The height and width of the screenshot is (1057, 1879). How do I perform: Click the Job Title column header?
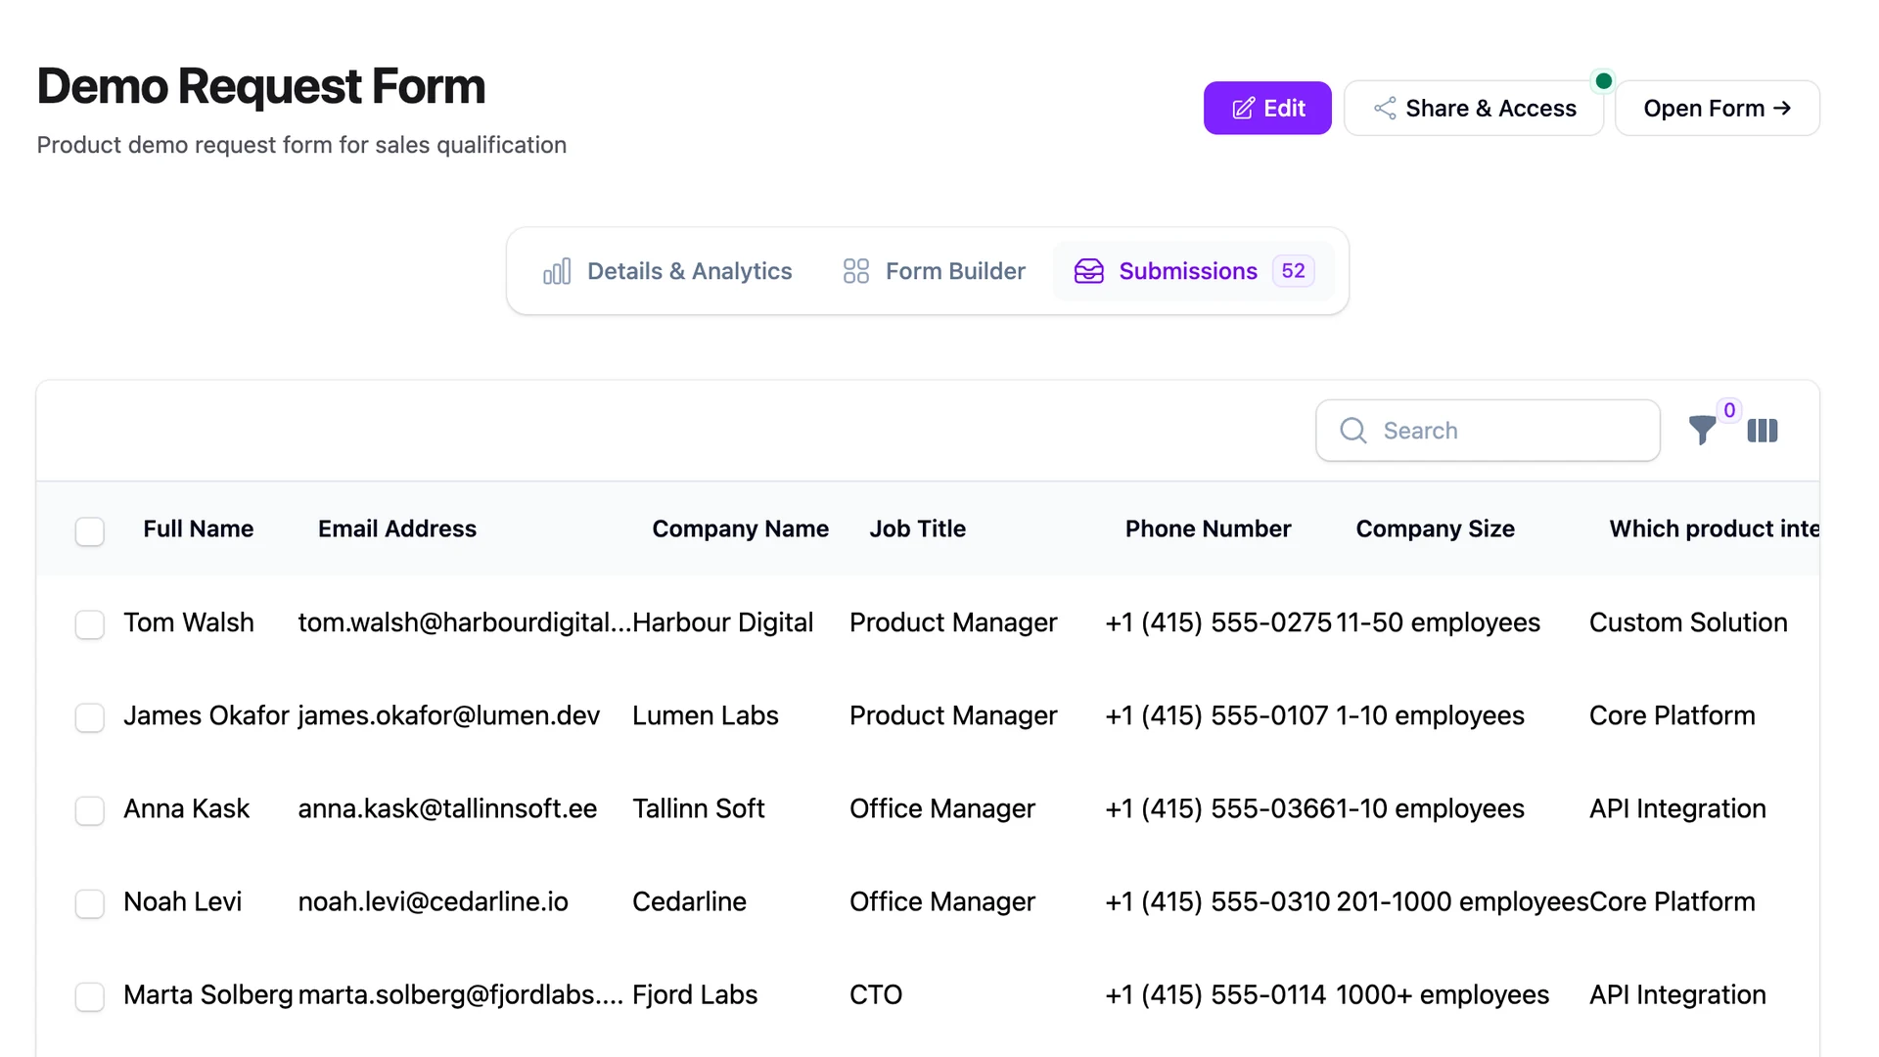pos(918,528)
